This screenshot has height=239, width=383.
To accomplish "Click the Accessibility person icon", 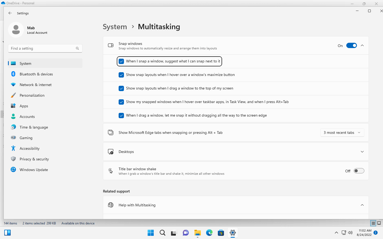I will 13,148.
